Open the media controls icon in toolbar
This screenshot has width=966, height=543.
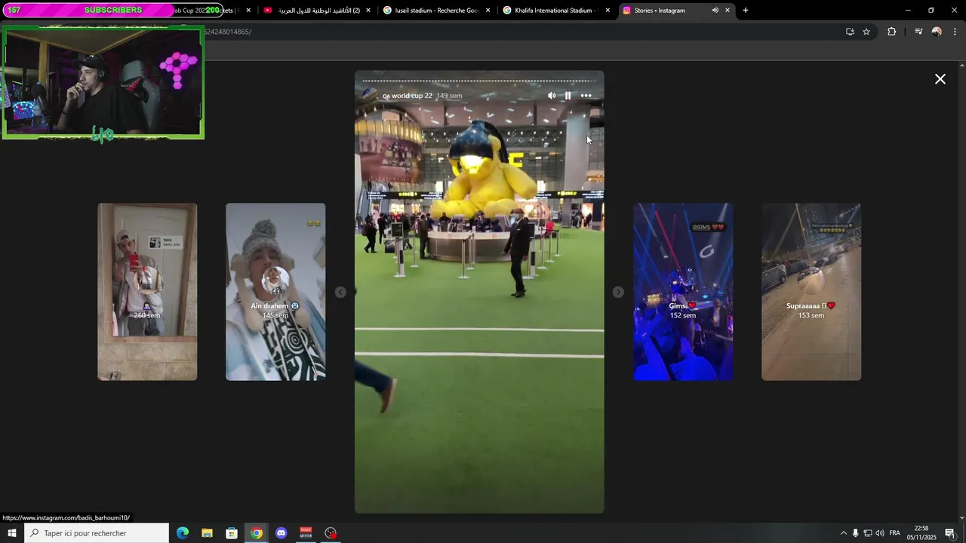918,32
